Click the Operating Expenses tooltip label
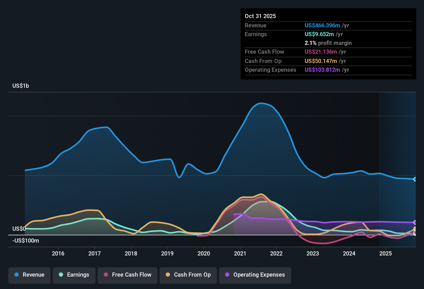This screenshot has width=424, height=289. tap(270, 70)
